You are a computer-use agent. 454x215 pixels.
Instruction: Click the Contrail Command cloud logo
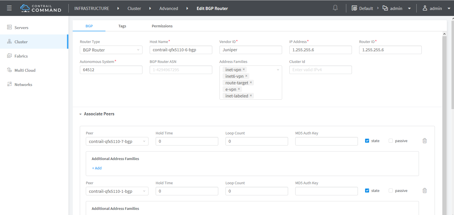point(25,8)
